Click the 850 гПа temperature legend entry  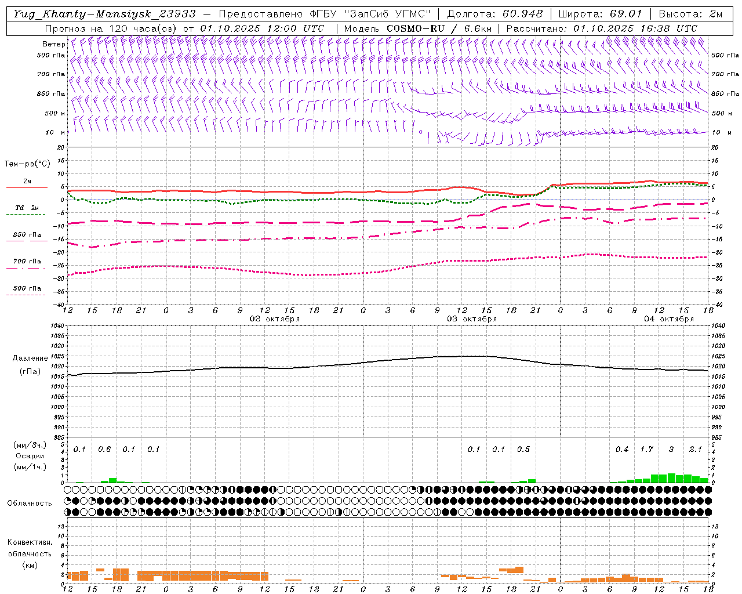tap(27, 235)
